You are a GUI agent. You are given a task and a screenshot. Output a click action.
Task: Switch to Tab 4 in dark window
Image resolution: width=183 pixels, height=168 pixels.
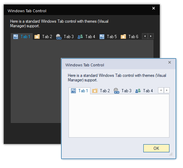pos(87,37)
